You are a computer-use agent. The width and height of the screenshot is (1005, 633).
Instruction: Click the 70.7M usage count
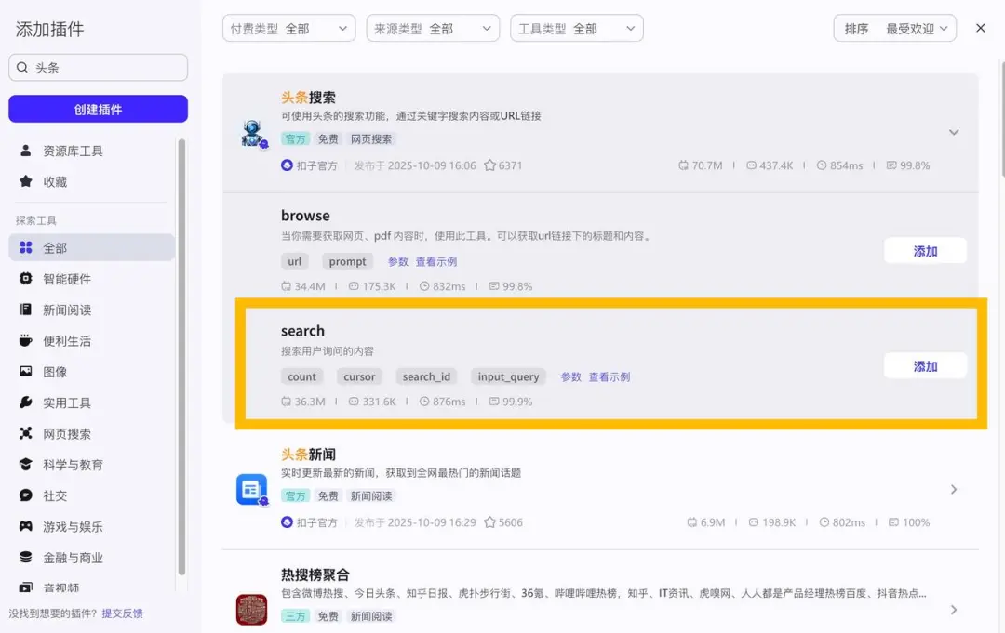pyautogui.click(x=707, y=165)
